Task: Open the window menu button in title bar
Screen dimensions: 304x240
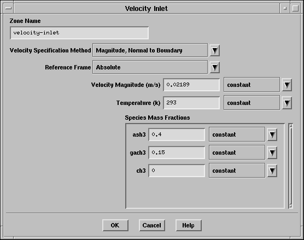Action: [8, 8]
